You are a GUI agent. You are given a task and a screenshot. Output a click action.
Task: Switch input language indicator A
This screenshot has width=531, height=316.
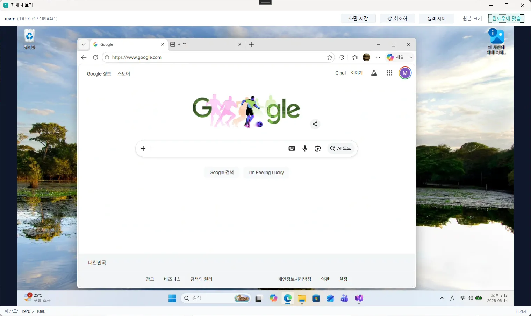coord(452,298)
